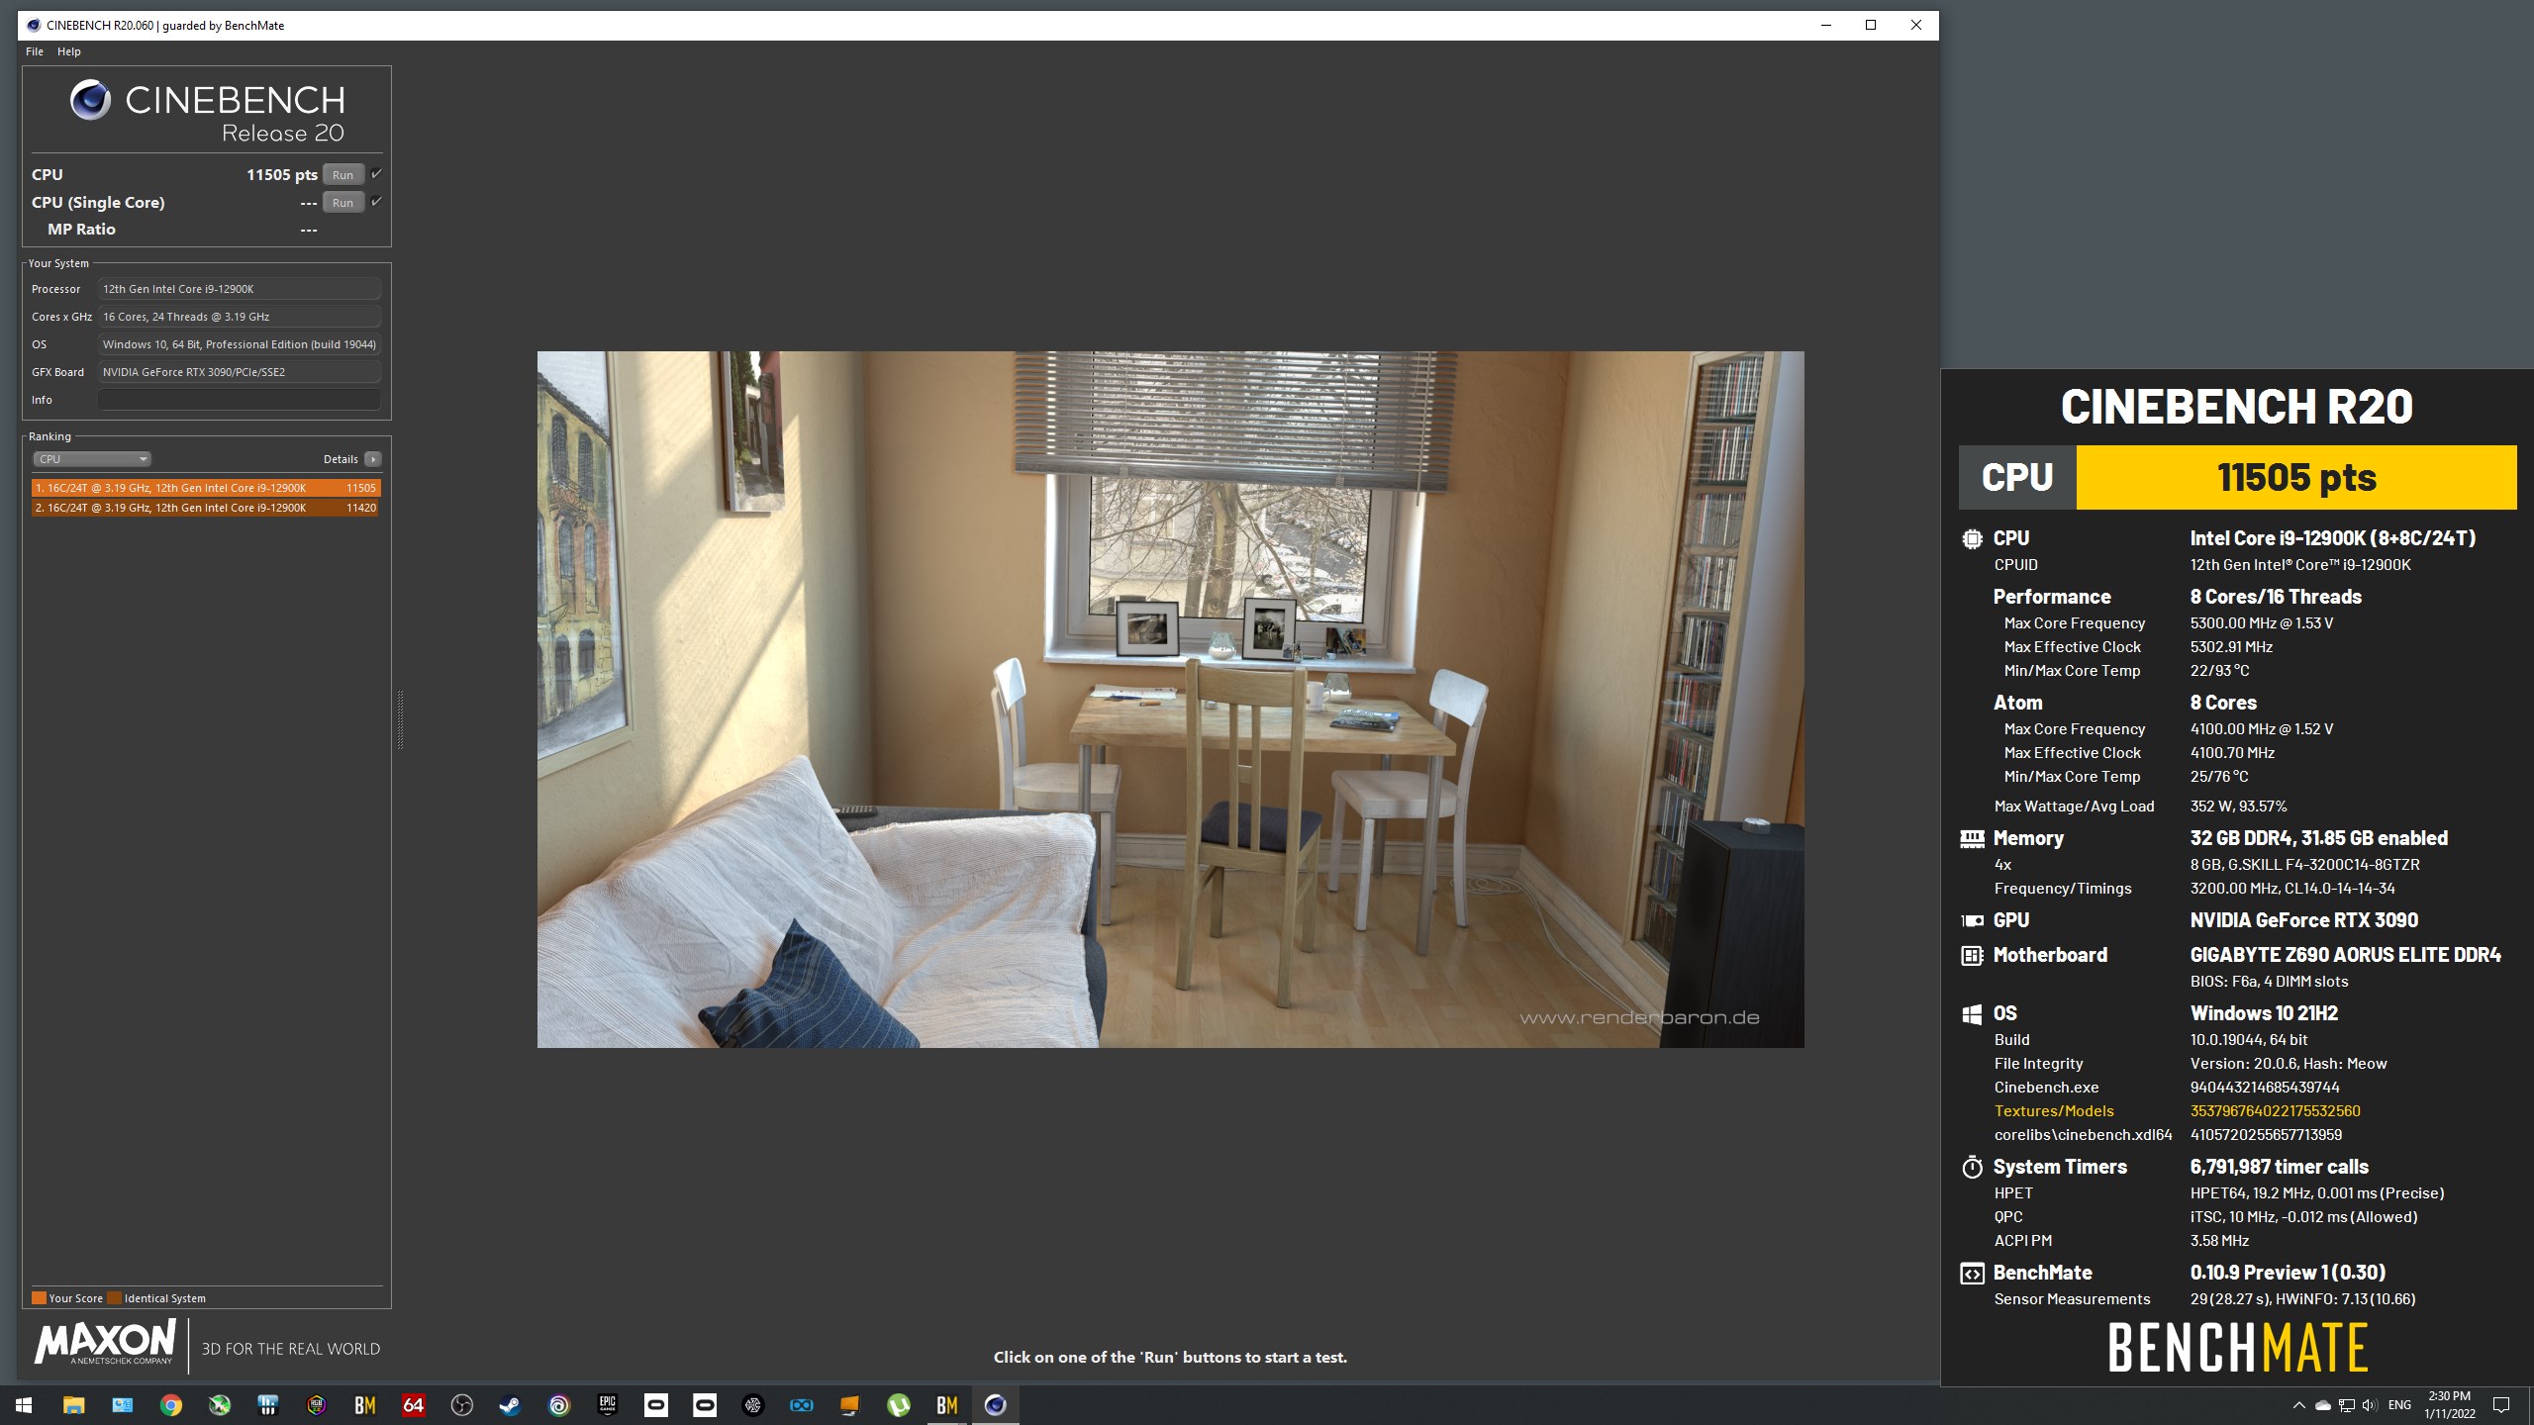Open the RGB Fusion taskbar icon
The image size is (2534, 1425).
point(316,1405)
